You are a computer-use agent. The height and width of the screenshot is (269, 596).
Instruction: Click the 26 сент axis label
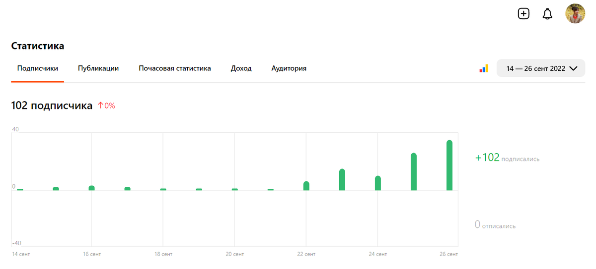pos(449,254)
